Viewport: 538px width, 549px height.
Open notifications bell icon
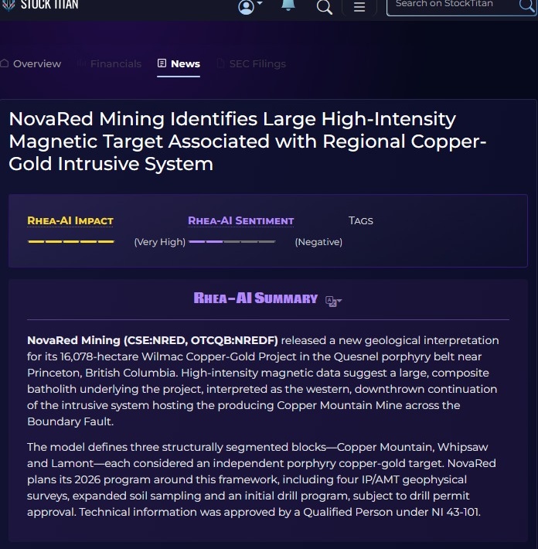(288, 5)
